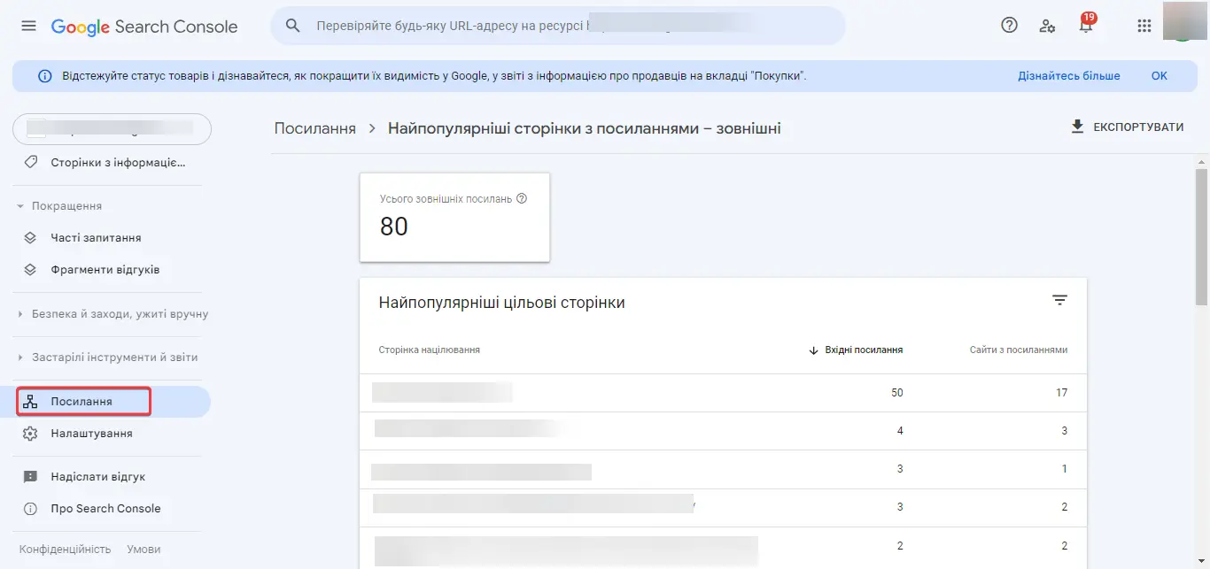Click layers icon beside 'Фрагменти відгуків'

[30, 270]
